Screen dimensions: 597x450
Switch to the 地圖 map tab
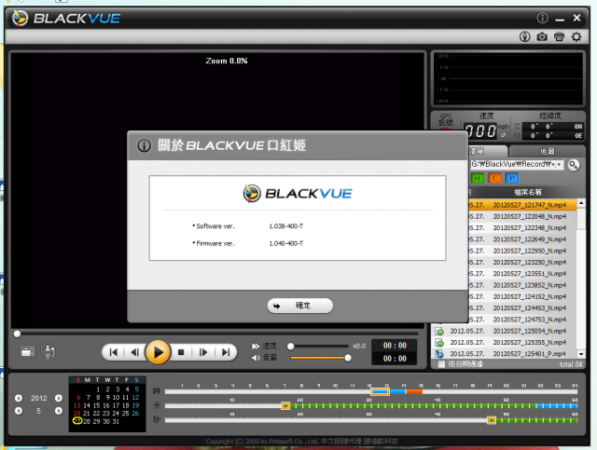tap(547, 151)
